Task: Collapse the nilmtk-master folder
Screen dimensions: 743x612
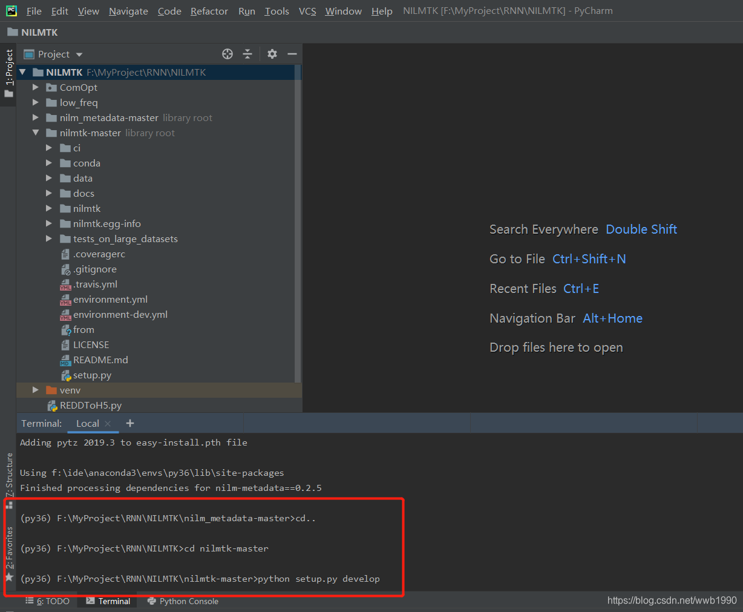Action: (x=36, y=133)
